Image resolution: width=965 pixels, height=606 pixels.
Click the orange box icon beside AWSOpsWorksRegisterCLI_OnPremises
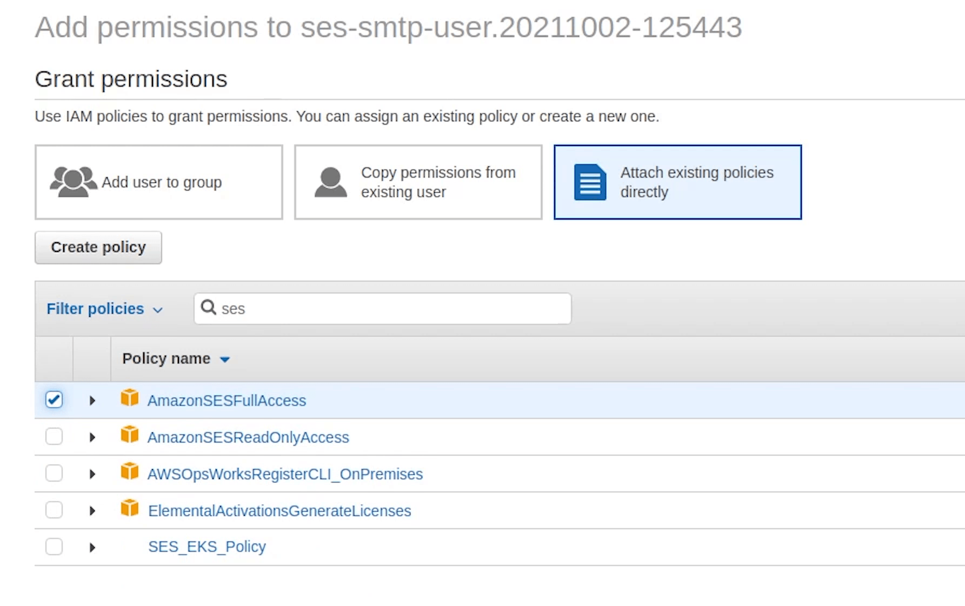tap(130, 472)
